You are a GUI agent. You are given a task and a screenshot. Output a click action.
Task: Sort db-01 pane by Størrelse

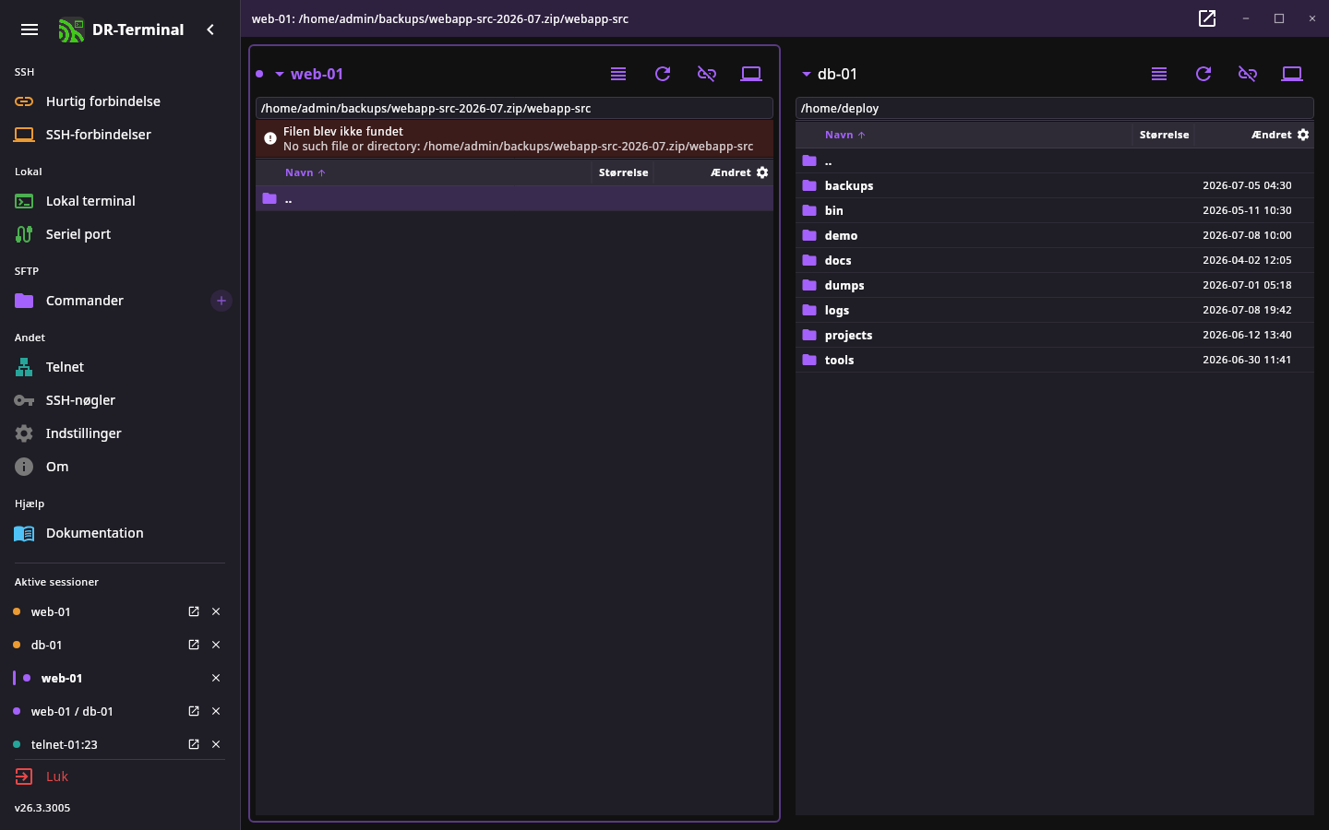1164,135
